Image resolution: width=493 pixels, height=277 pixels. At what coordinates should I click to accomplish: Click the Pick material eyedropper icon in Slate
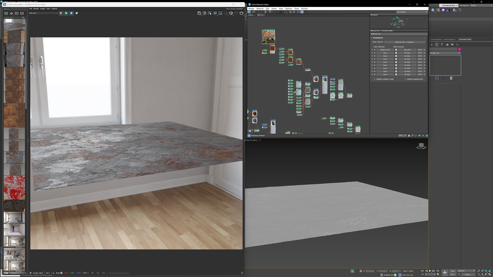pos(253,12)
